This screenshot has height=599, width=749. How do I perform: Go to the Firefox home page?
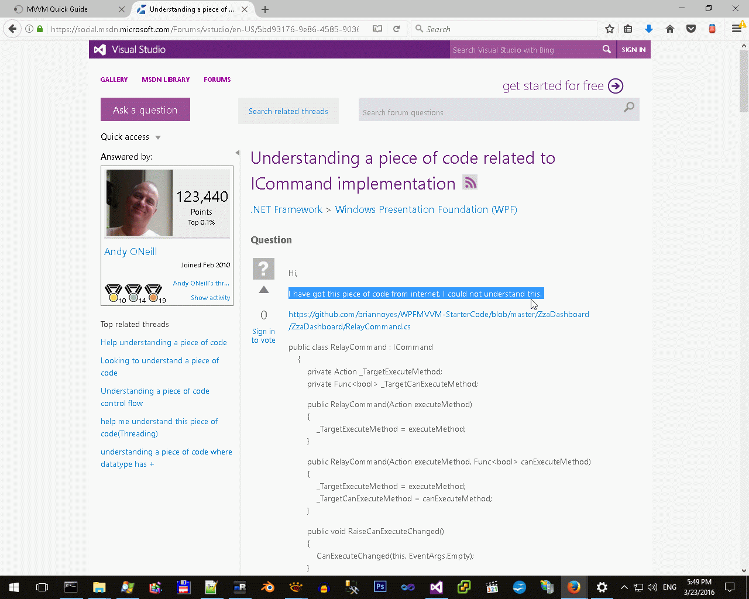(x=670, y=29)
